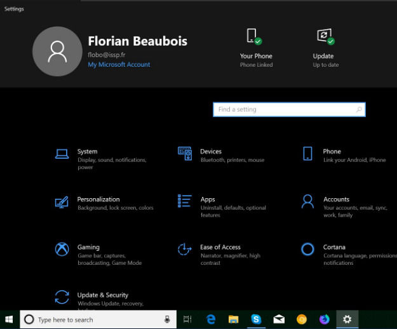Click the Display, sound, notifications description
The image size is (397, 329).
click(112, 163)
